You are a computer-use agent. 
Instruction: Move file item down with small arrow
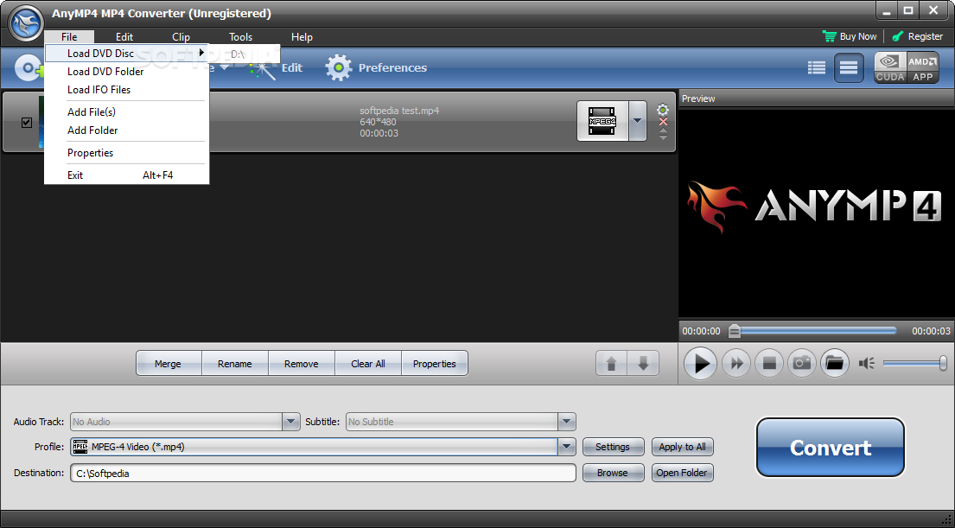tap(663, 137)
